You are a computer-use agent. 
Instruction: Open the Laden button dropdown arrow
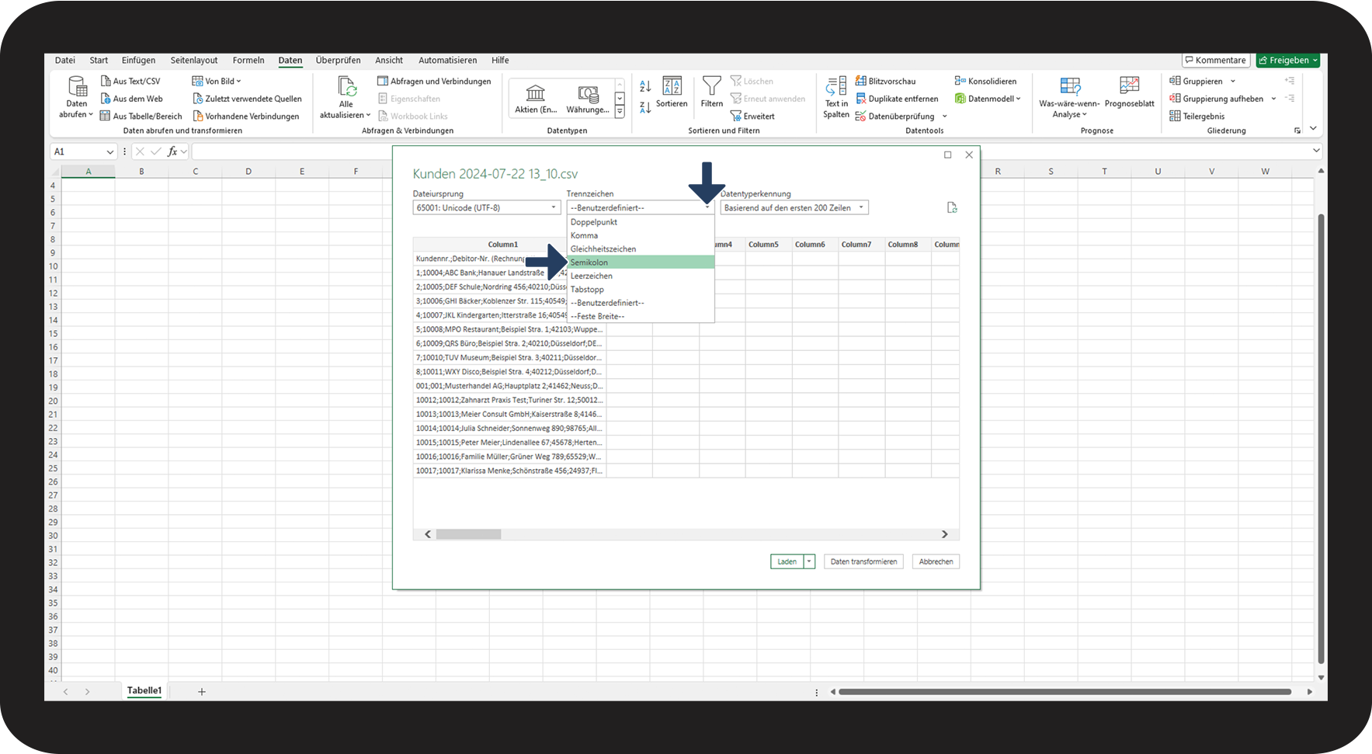[x=809, y=561]
